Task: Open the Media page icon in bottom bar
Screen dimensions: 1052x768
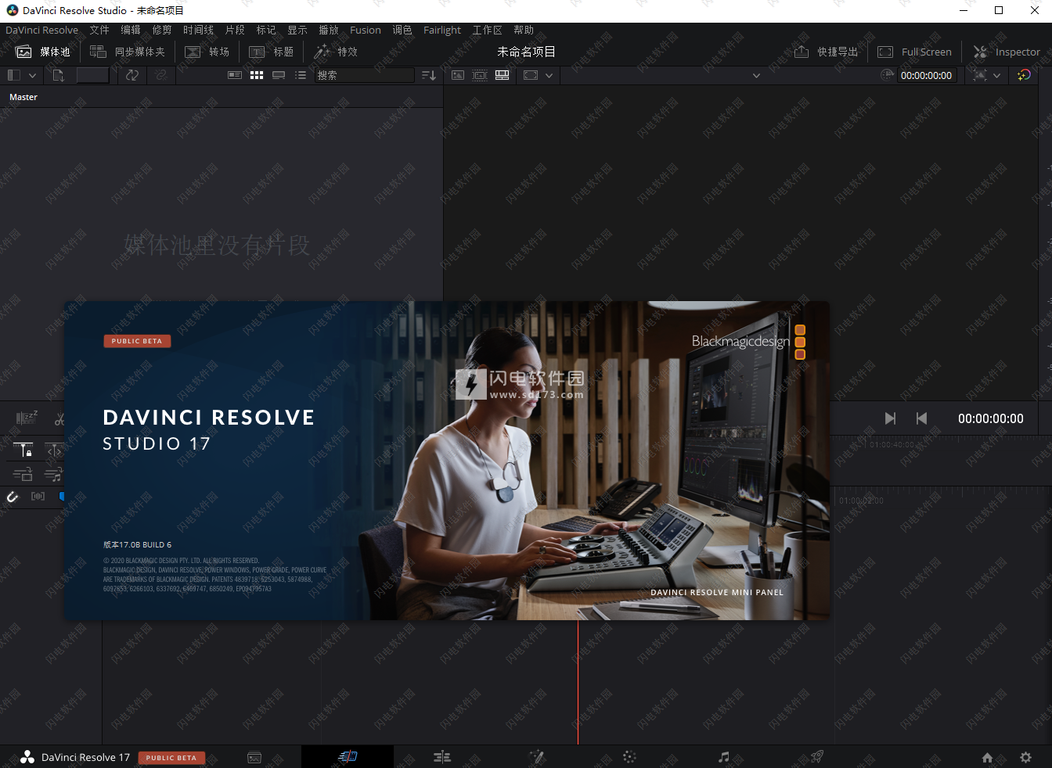Action: click(x=254, y=757)
